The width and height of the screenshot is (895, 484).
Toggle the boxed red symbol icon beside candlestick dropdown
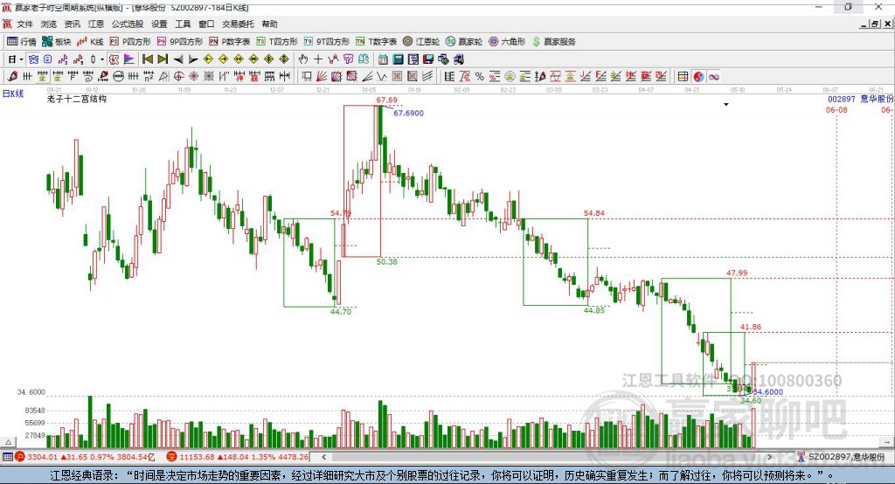[114, 59]
